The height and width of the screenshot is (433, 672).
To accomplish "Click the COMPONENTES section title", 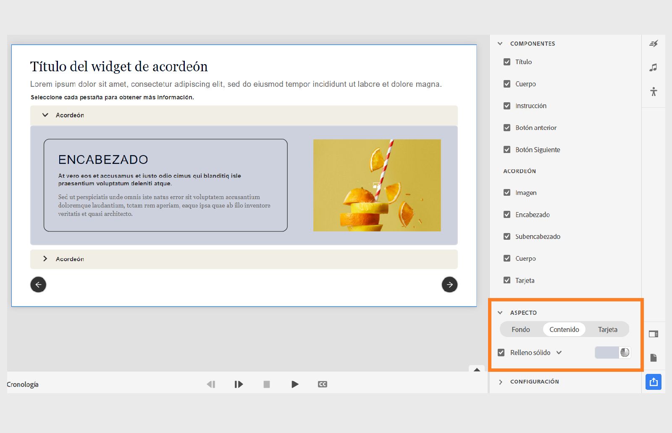I will [x=533, y=44].
